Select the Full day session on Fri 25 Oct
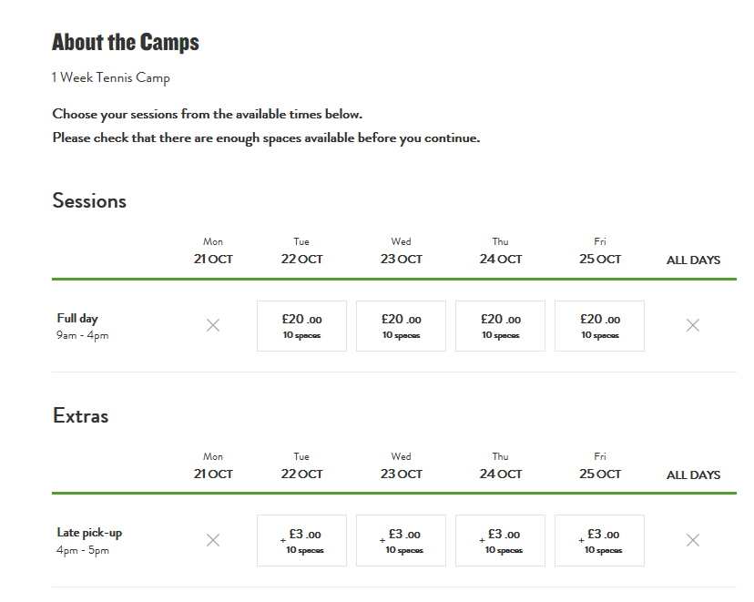The height and width of the screenshot is (602, 754). 599,326
